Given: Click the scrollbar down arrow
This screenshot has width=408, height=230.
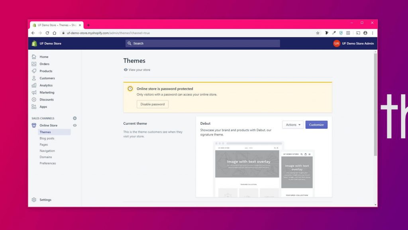Looking at the screenshot, I should click(375, 205).
